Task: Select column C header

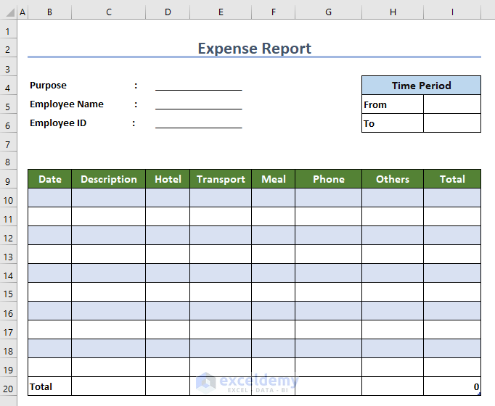Action: tap(109, 12)
